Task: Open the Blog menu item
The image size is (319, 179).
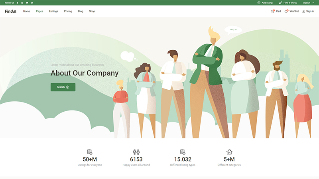Action: [x=81, y=11]
